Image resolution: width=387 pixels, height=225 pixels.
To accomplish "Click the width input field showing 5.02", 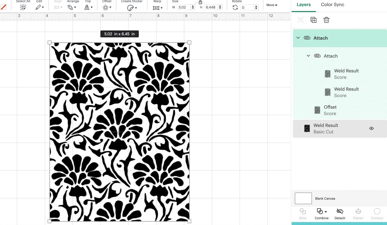I will coord(183,7).
